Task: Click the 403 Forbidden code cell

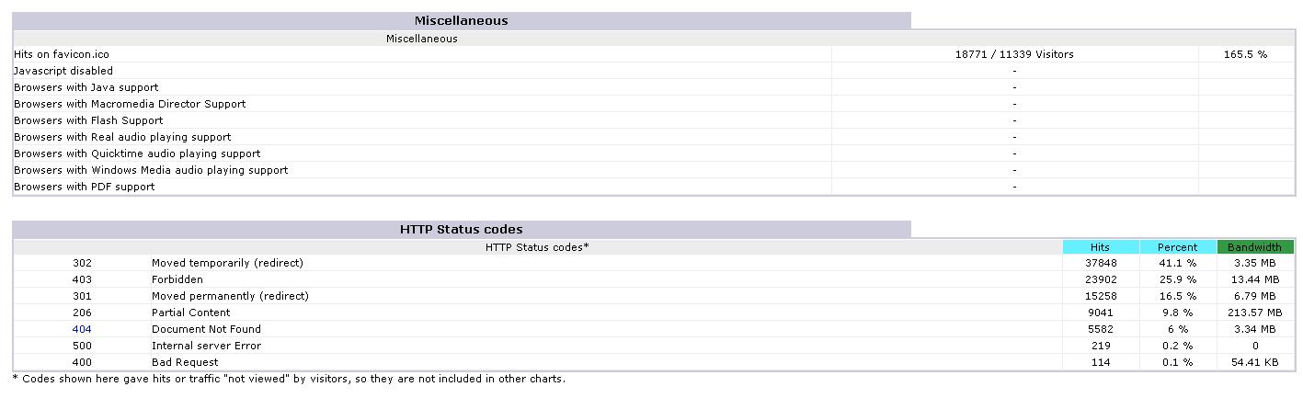Action: pos(82,279)
